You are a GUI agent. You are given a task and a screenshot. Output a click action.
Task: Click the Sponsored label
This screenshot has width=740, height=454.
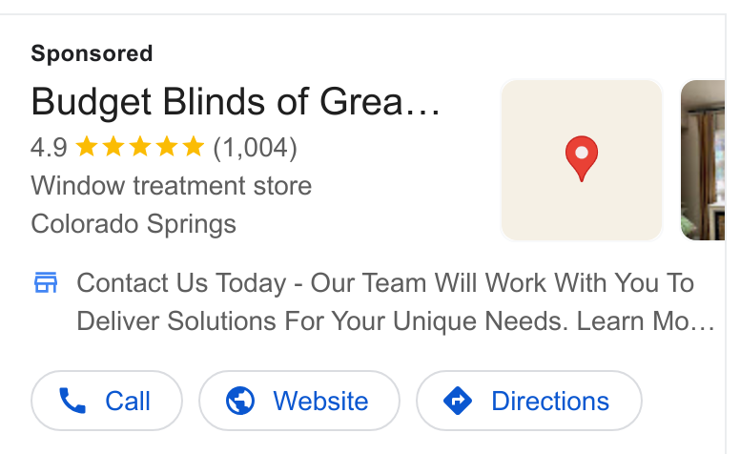(x=92, y=53)
